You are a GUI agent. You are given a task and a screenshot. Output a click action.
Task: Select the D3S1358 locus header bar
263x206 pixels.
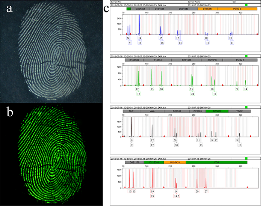(140, 9)
